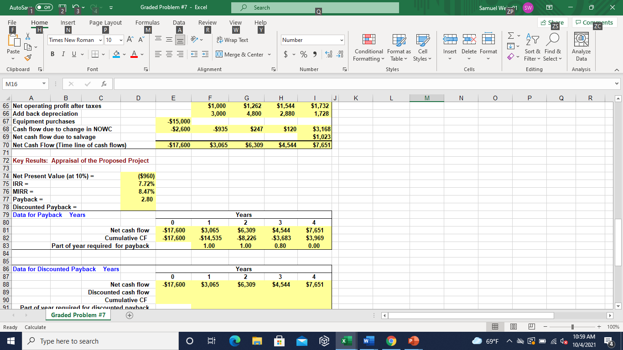Click the Format Painter brush icon

[x=27, y=57]
